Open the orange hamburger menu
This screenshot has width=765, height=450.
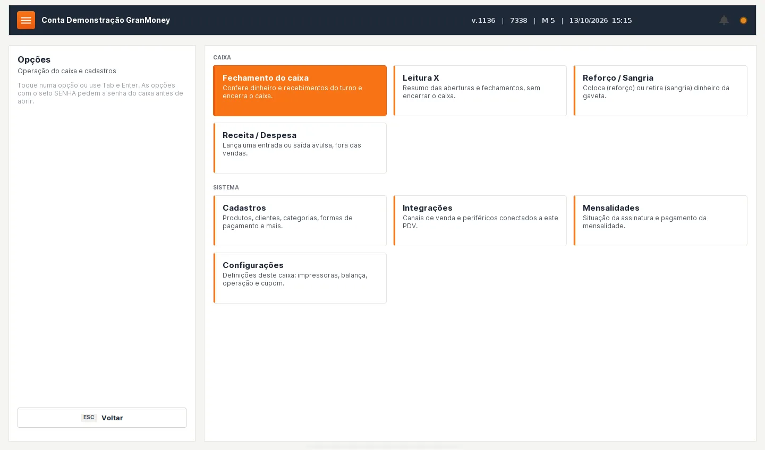pyautogui.click(x=26, y=20)
